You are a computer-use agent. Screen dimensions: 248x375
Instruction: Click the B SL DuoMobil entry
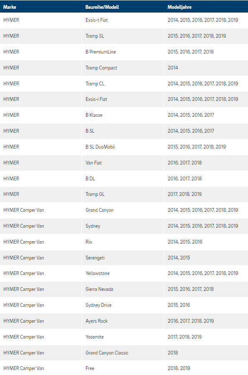[100, 147]
